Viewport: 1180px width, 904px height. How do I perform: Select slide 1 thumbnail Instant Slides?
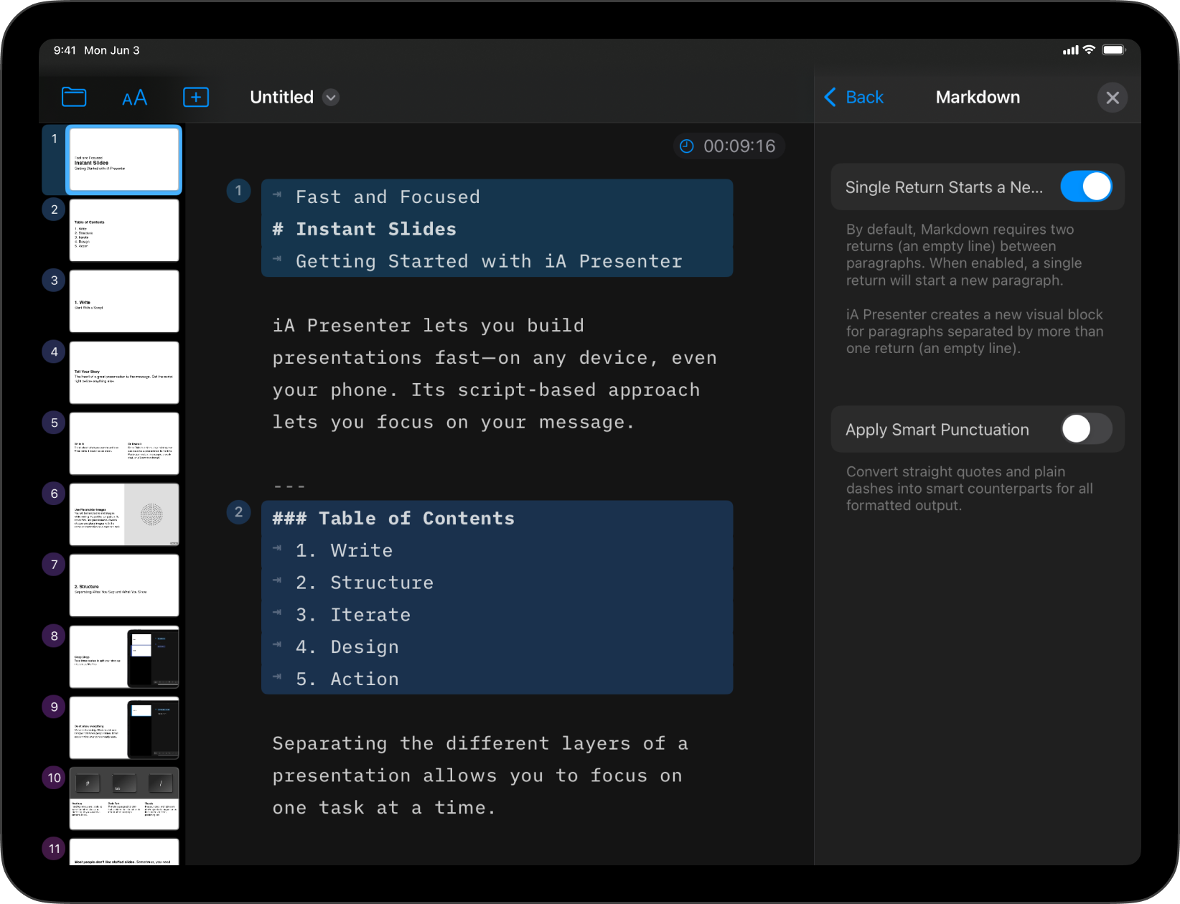point(124,159)
